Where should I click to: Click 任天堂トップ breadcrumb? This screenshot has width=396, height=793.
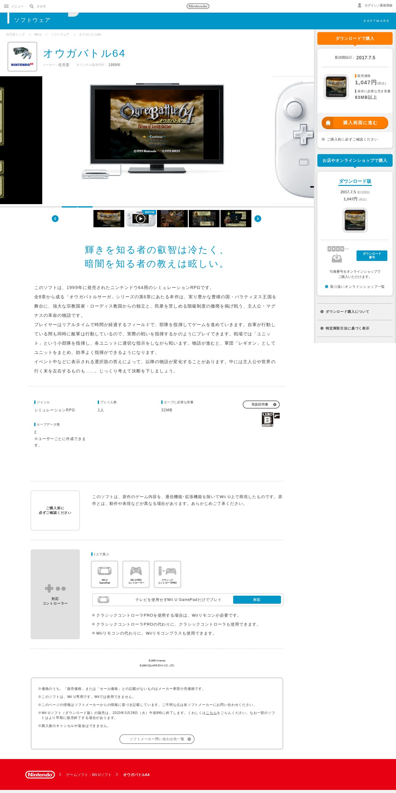pyautogui.click(x=15, y=35)
